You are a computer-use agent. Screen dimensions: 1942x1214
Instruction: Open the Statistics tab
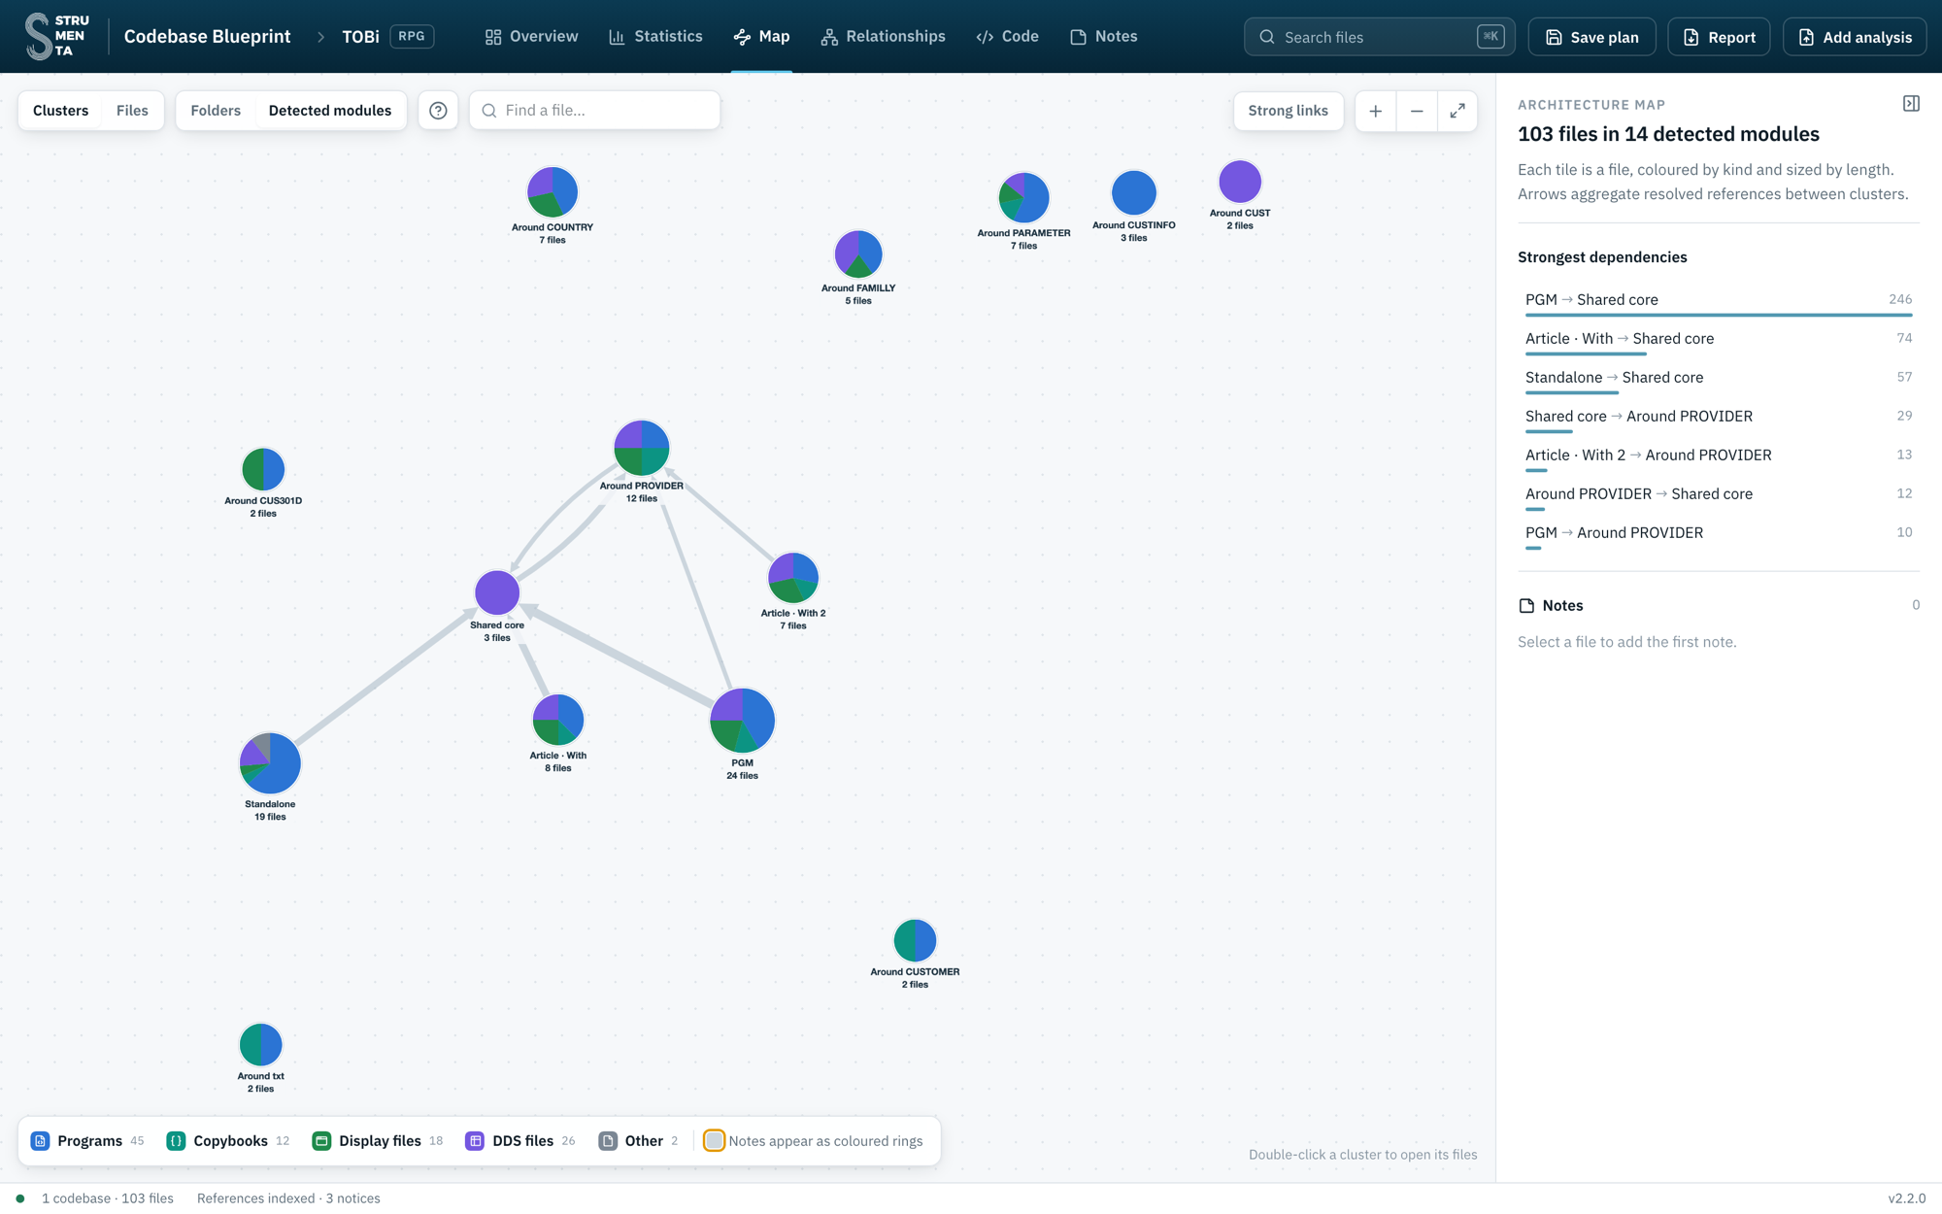[655, 37]
